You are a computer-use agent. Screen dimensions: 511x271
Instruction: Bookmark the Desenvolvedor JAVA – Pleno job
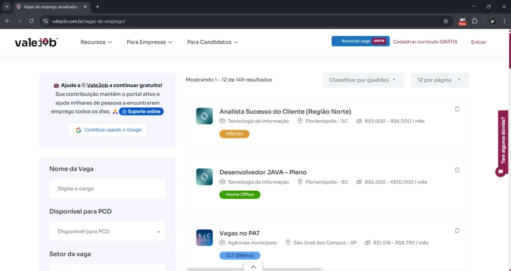[457, 170]
